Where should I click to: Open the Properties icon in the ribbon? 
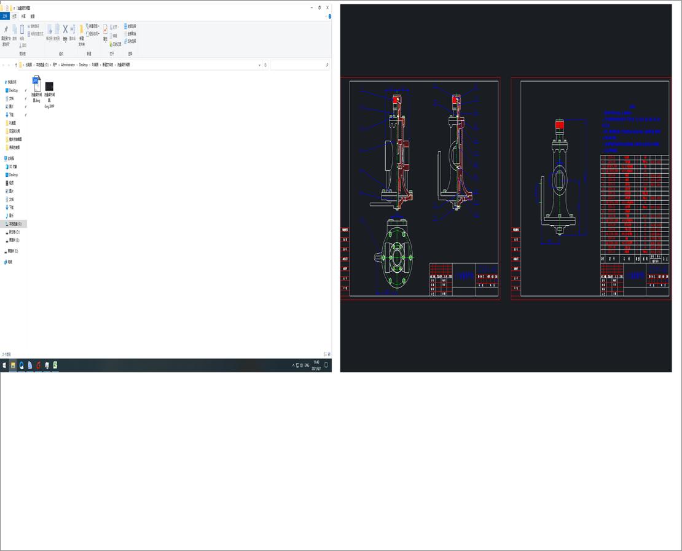105,29
